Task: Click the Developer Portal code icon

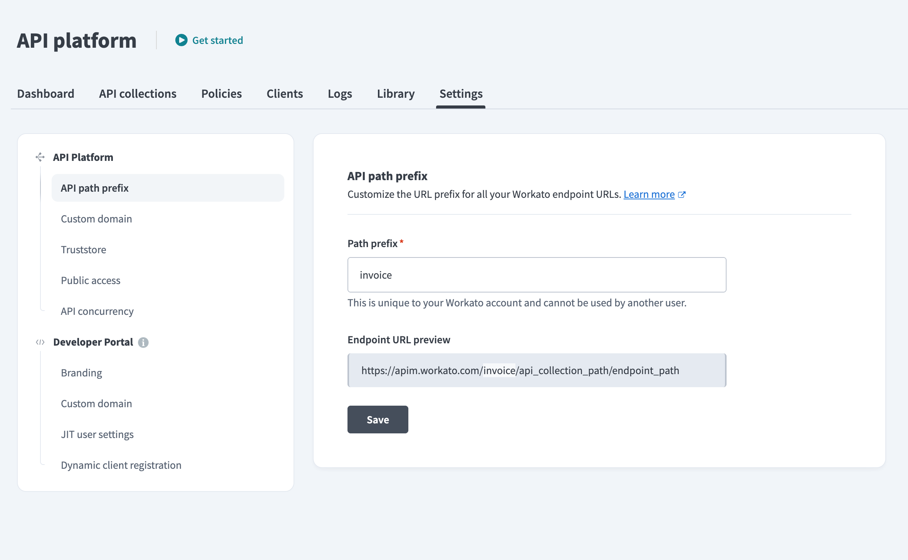Action: pos(40,342)
